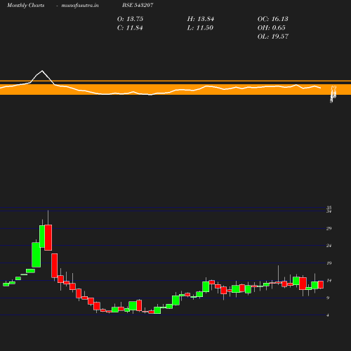This screenshot has height=351, width=351.
Task: Click the munafasutra.in site label
Action: 80,5
